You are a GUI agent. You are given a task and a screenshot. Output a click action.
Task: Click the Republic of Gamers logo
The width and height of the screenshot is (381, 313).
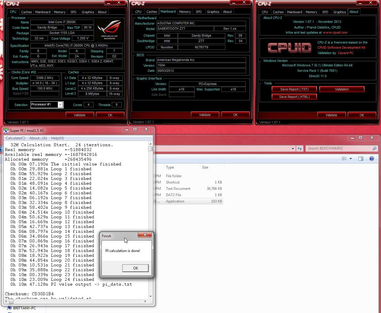point(109,30)
